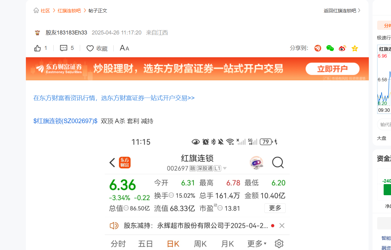Open the 红旗连锁吧 breadcrumb link
391x250 pixels.
69,10
